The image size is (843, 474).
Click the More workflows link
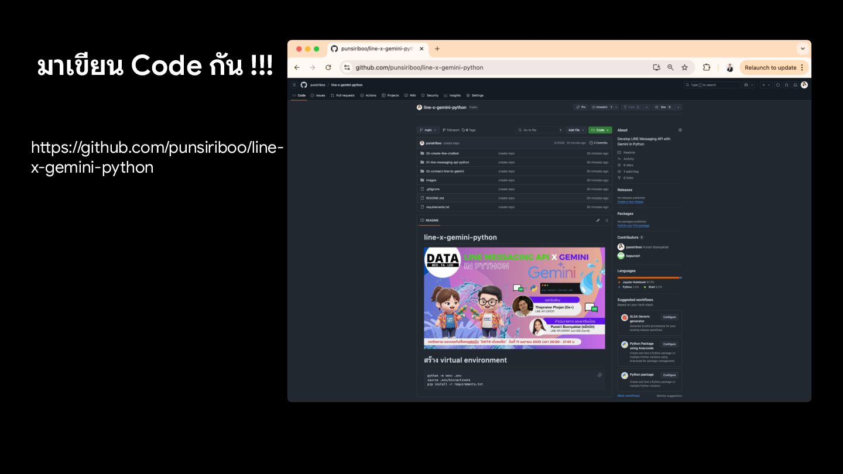point(629,396)
